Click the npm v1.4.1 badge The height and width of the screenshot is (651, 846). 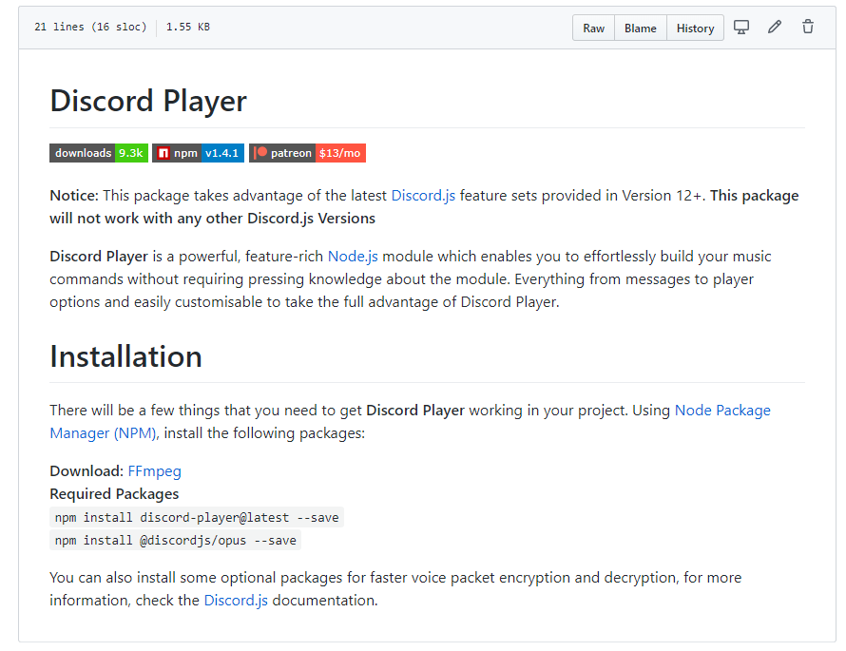coord(198,153)
